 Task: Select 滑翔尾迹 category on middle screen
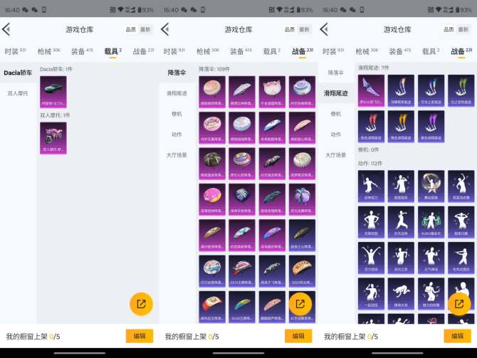(177, 93)
